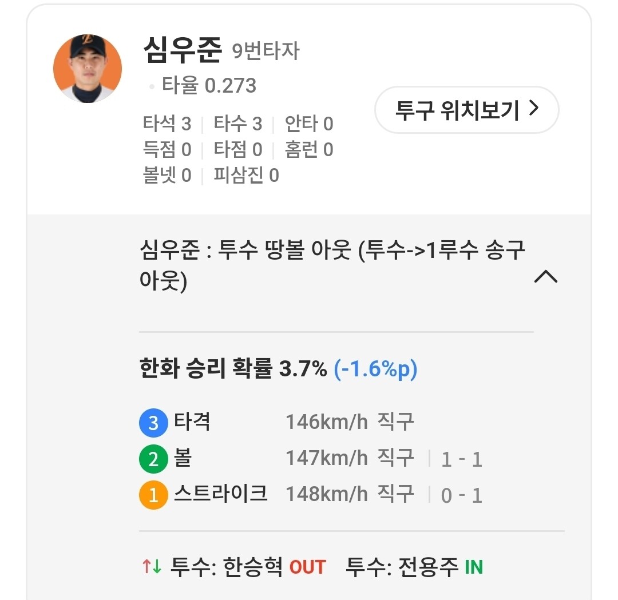Collapse the play detail with the up chevron

click(x=545, y=277)
